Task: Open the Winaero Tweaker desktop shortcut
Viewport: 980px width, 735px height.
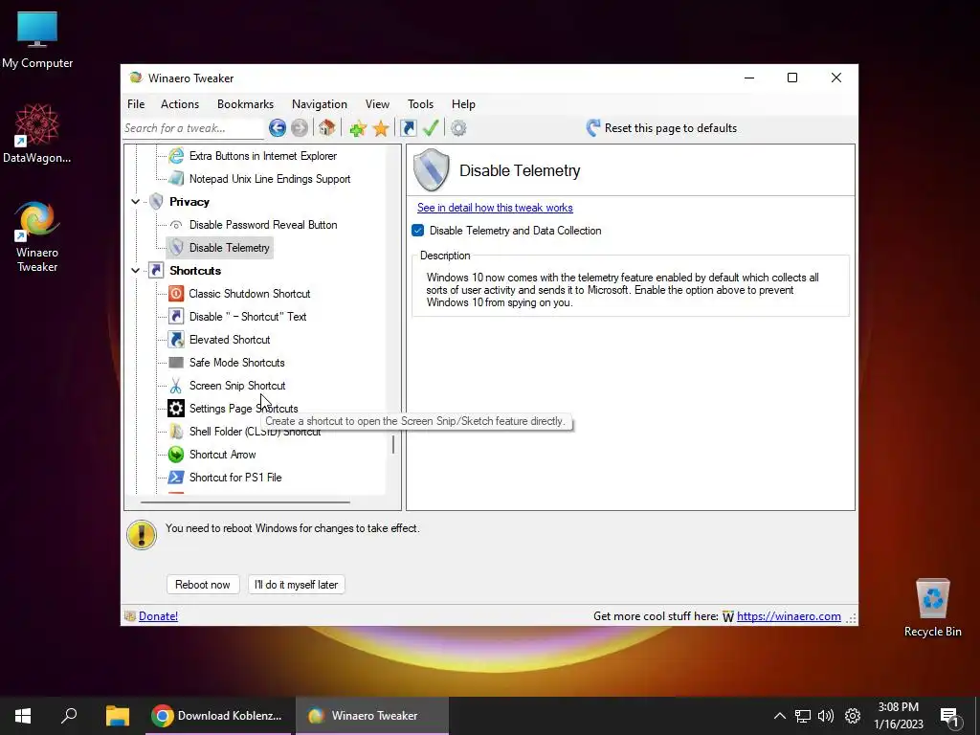Action: [37, 236]
